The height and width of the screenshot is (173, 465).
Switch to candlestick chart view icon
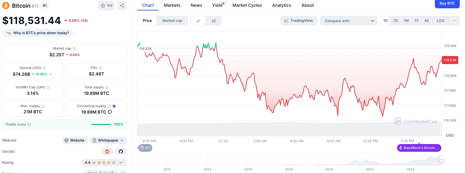point(214,21)
